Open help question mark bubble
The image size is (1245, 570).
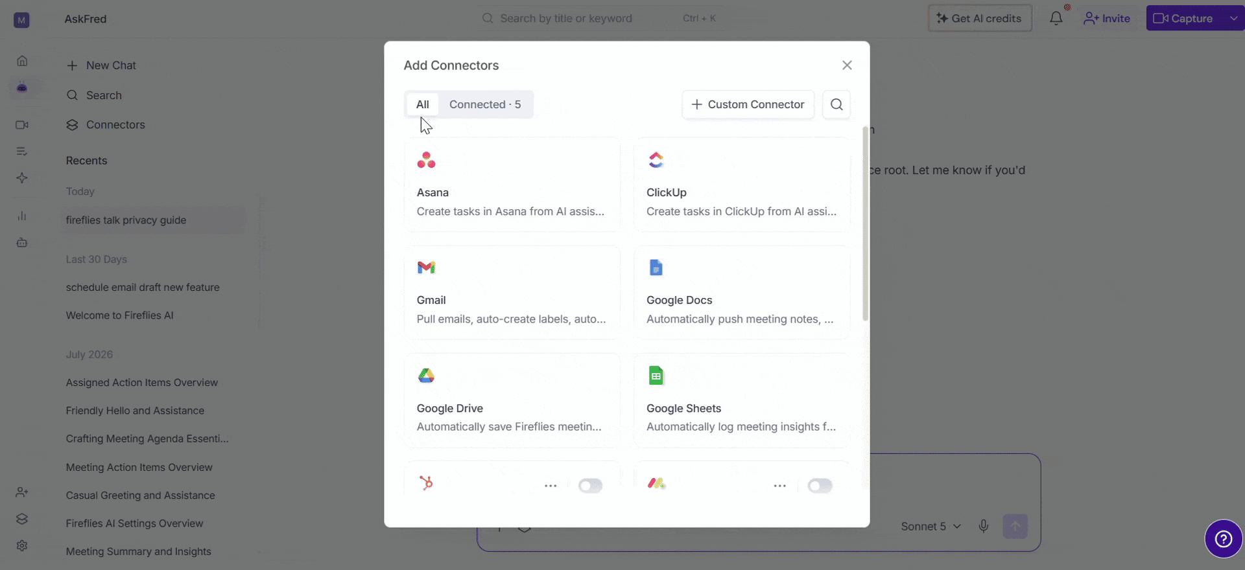pos(1224,538)
